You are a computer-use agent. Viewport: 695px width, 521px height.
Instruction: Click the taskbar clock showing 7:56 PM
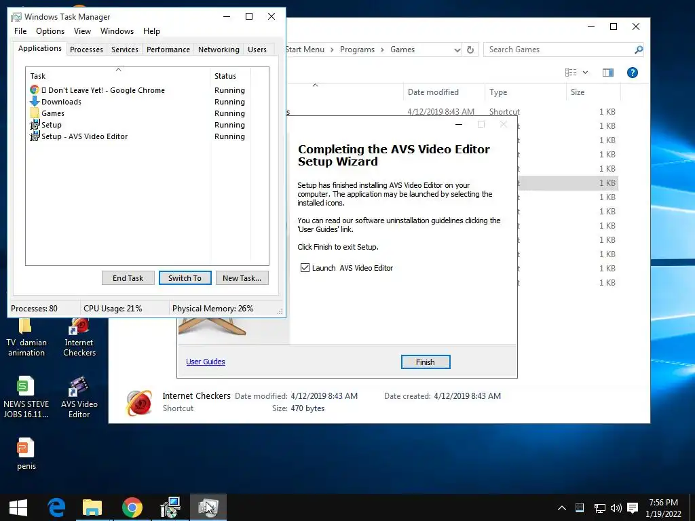coord(663,507)
